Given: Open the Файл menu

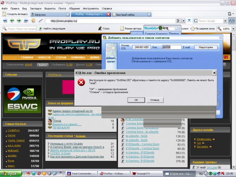Looking at the screenshot, I should (x=4, y=9).
